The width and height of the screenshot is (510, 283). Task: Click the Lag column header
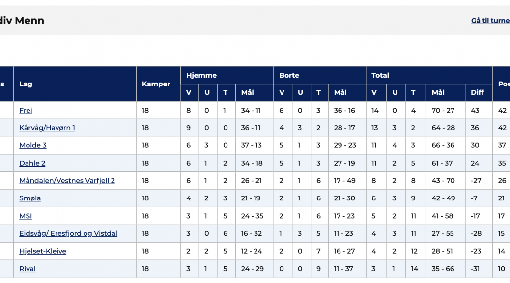[x=26, y=84]
